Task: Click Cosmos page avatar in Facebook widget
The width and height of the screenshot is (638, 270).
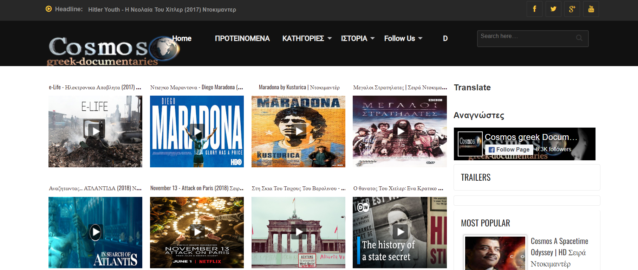Action: click(x=470, y=144)
